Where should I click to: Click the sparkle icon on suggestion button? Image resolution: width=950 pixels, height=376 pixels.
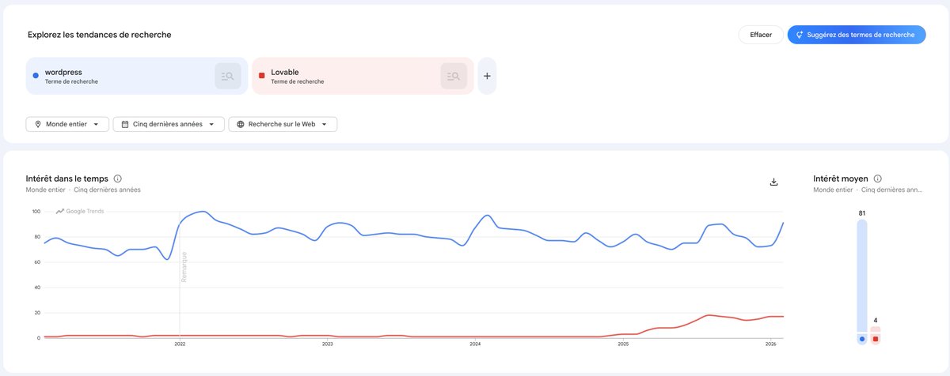[x=800, y=35]
